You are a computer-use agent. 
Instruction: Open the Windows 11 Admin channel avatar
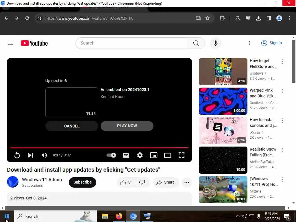(13, 182)
